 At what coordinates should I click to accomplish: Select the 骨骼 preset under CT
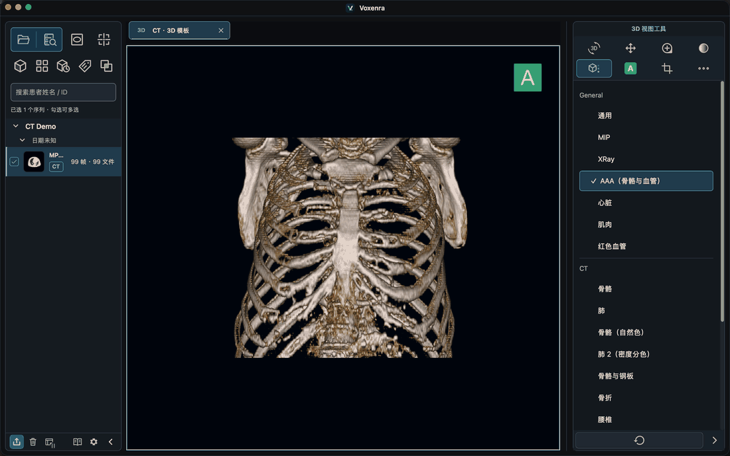(x=646, y=289)
